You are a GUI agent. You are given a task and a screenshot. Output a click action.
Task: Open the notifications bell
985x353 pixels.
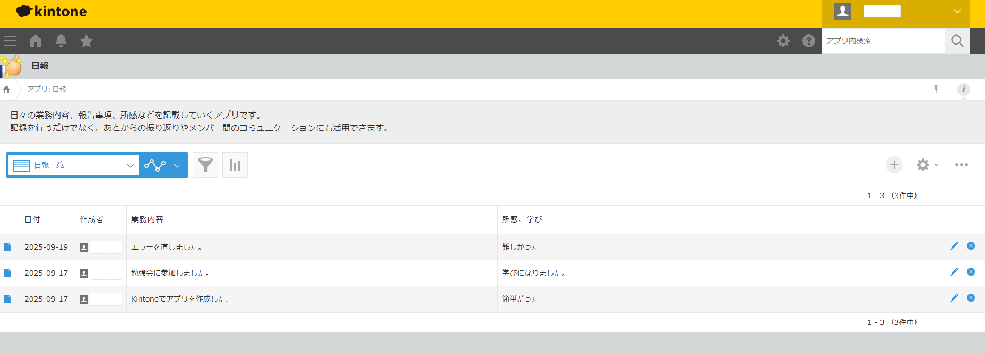click(x=61, y=41)
